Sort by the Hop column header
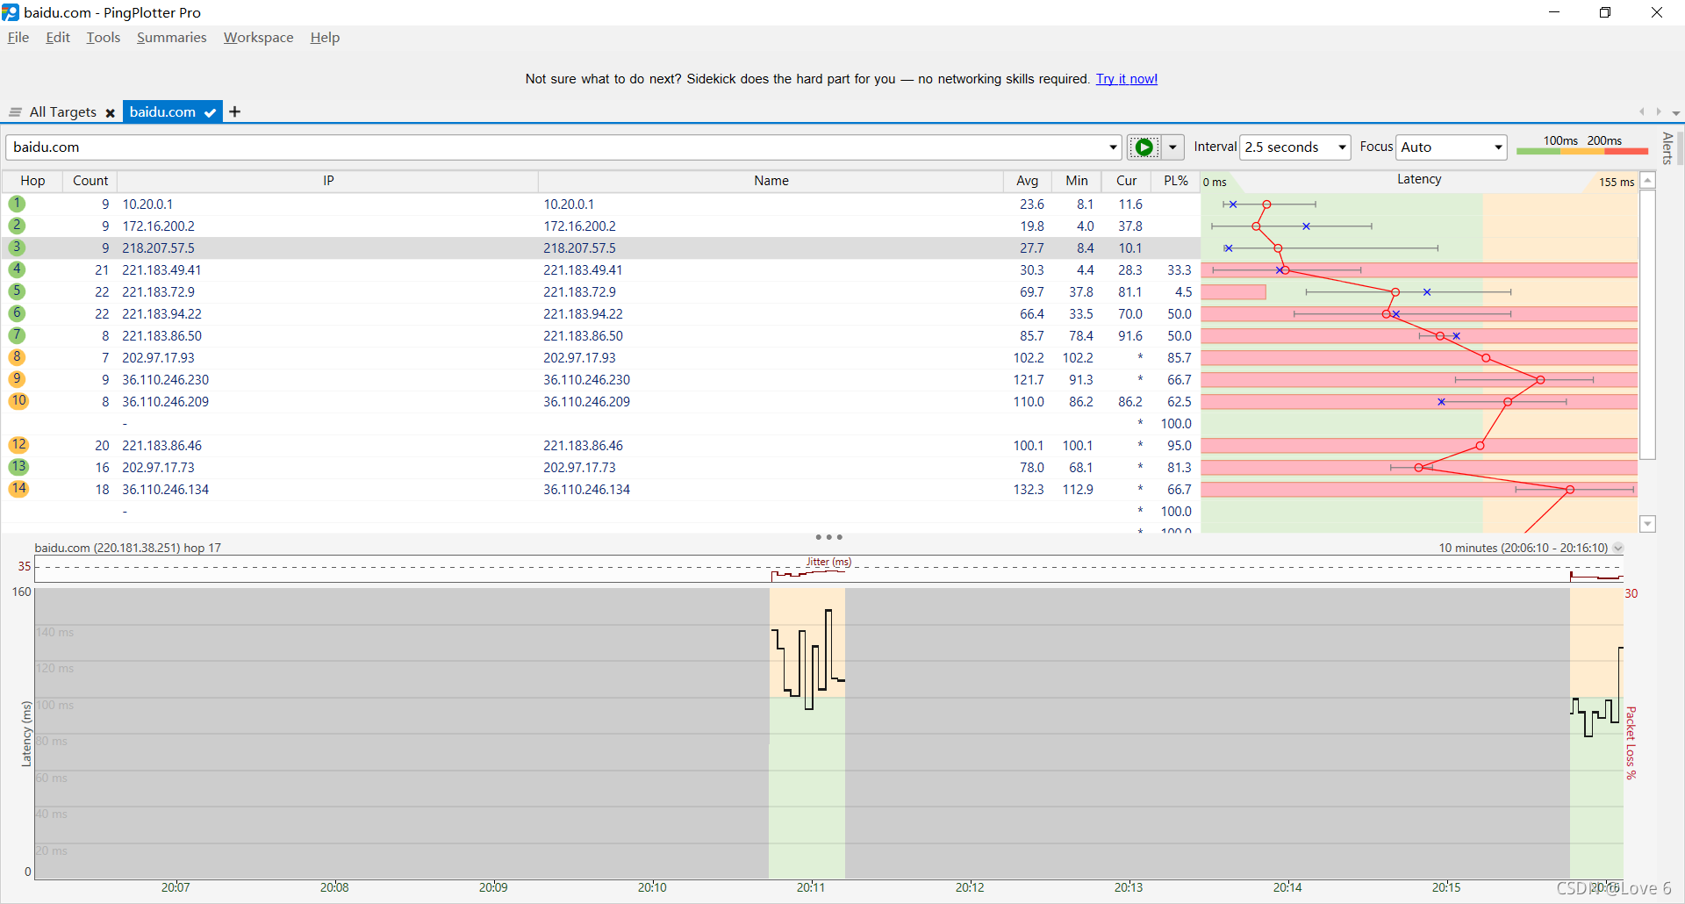1685x904 pixels. point(32,181)
